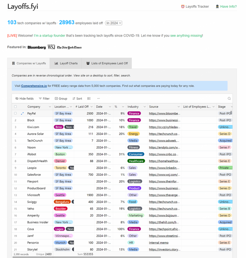Viewport: 246px width, 258px height.
Task: Click the Hide fields eye icon
Action: [17, 98]
